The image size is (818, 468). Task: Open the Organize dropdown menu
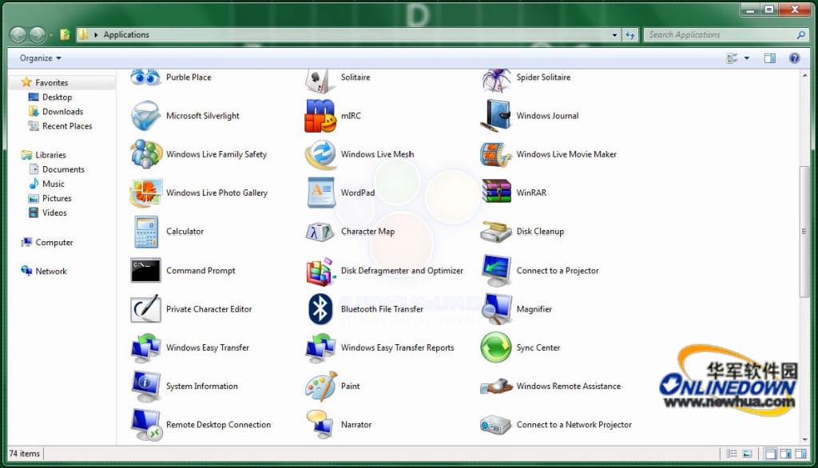tap(40, 58)
